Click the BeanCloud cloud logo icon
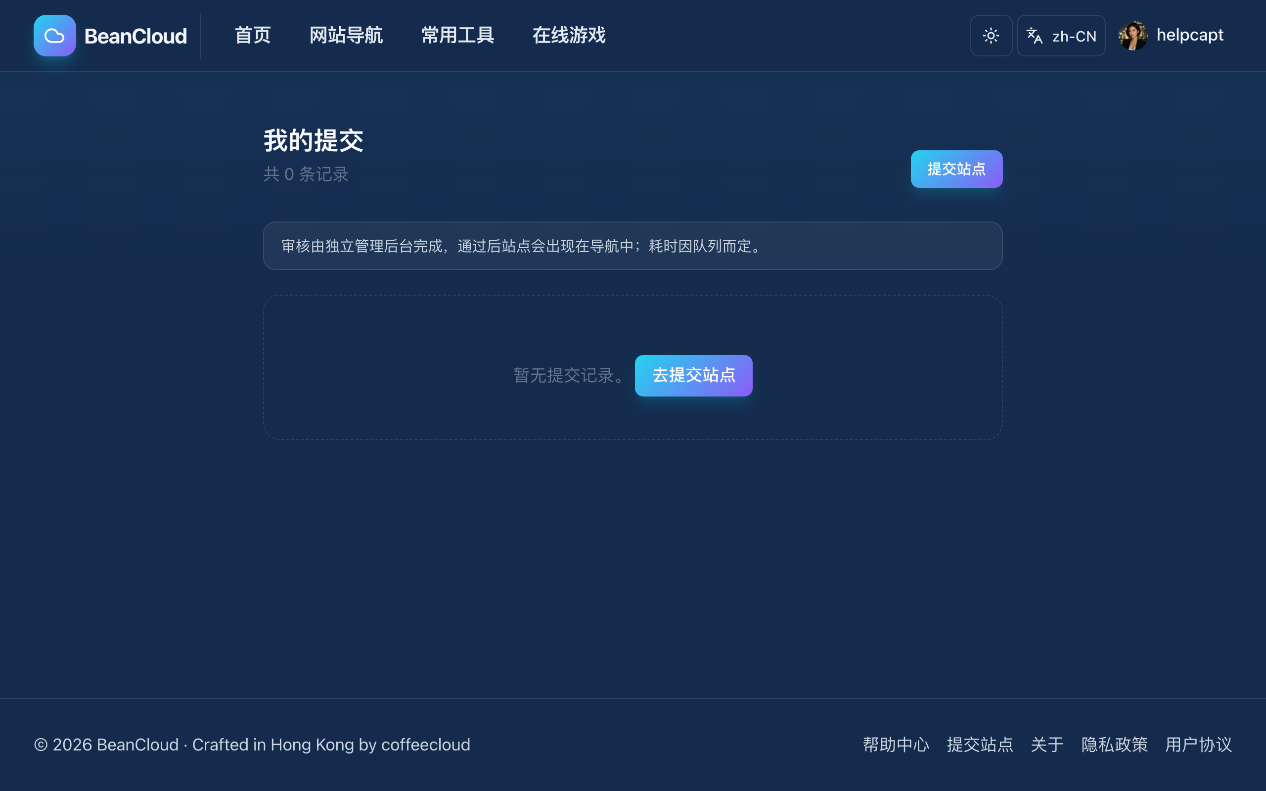The height and width of the screenshot is (791, 1266). (54, 36)
